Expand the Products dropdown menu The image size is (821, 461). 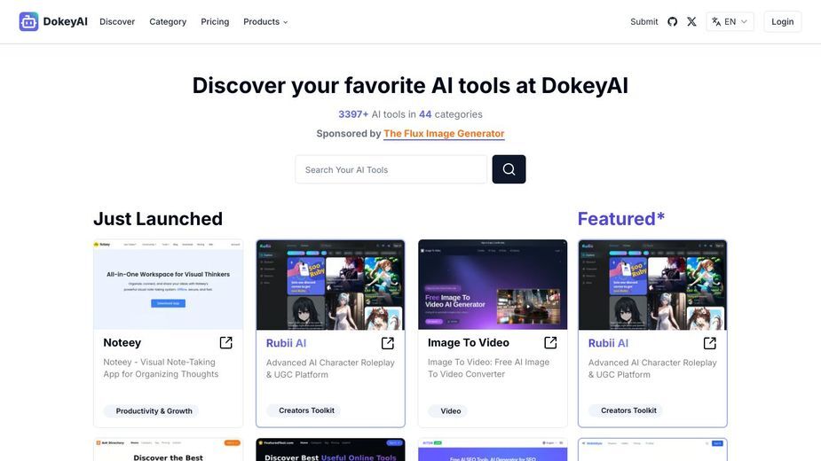click(x=265, y=21)
